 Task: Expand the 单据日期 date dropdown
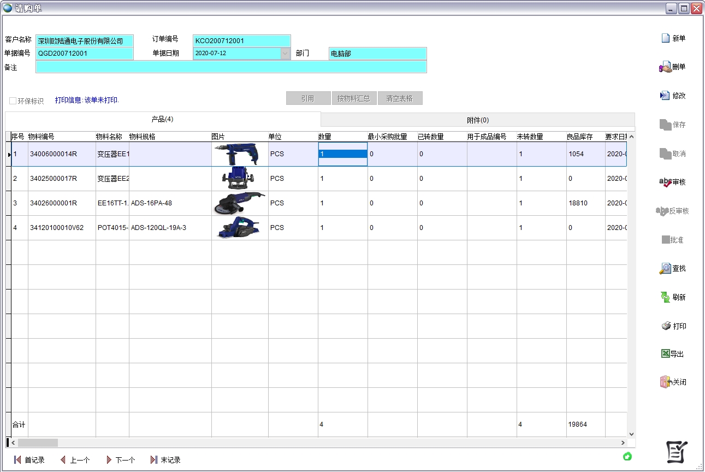point(285,54)
